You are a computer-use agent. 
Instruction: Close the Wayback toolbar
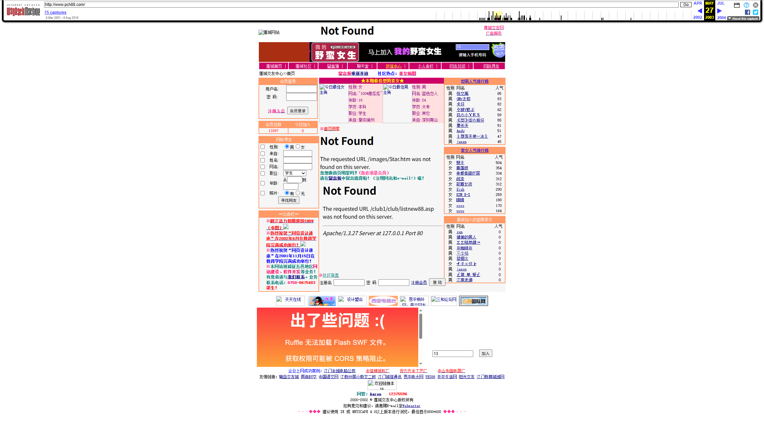756,5
